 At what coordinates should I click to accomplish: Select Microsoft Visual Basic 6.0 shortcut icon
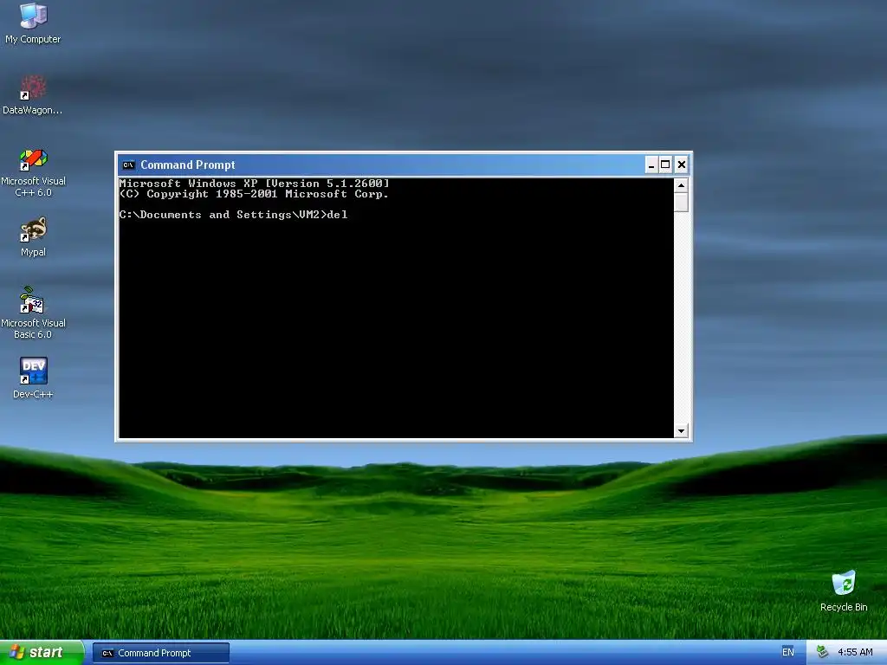[34, 313]
